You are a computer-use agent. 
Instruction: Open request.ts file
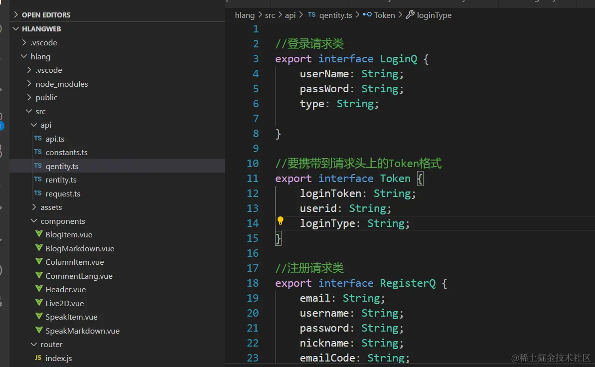coord(63,193)
